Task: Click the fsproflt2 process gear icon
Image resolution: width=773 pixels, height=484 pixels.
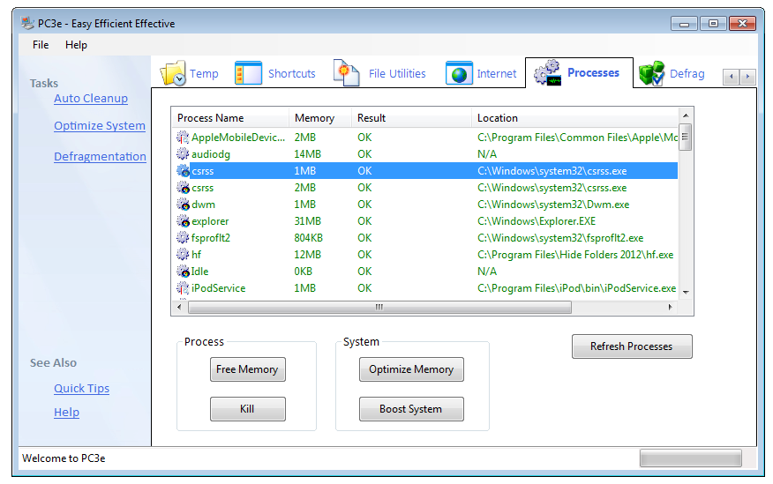Action: [x=183, y=238]
